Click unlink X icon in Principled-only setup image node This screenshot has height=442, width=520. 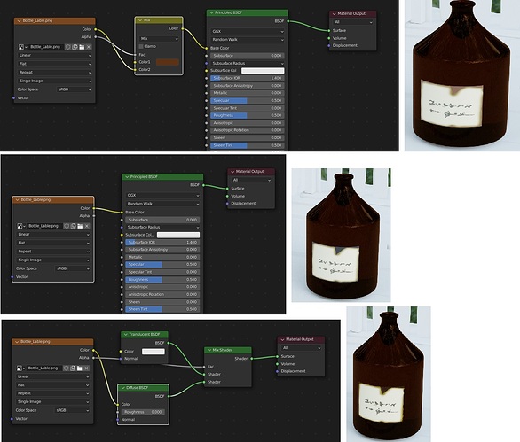pyautogui.click(x=87, y=226)
